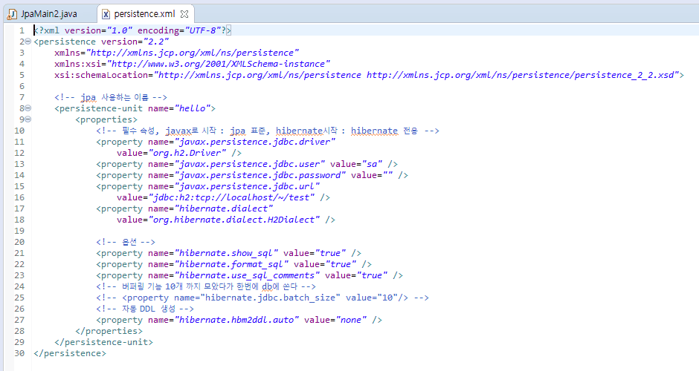Click the persistence-unit name "hello" value
Image resolution: width=699 pixels, height=371 pixels.
(193, 108)
